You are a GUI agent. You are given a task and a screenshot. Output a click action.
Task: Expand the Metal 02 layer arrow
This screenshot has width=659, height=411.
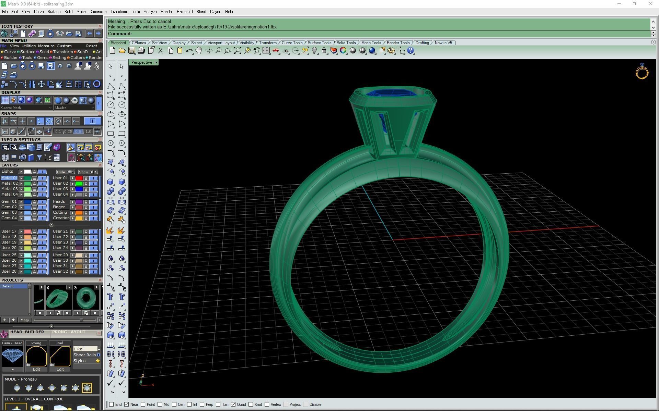(21, 184)
